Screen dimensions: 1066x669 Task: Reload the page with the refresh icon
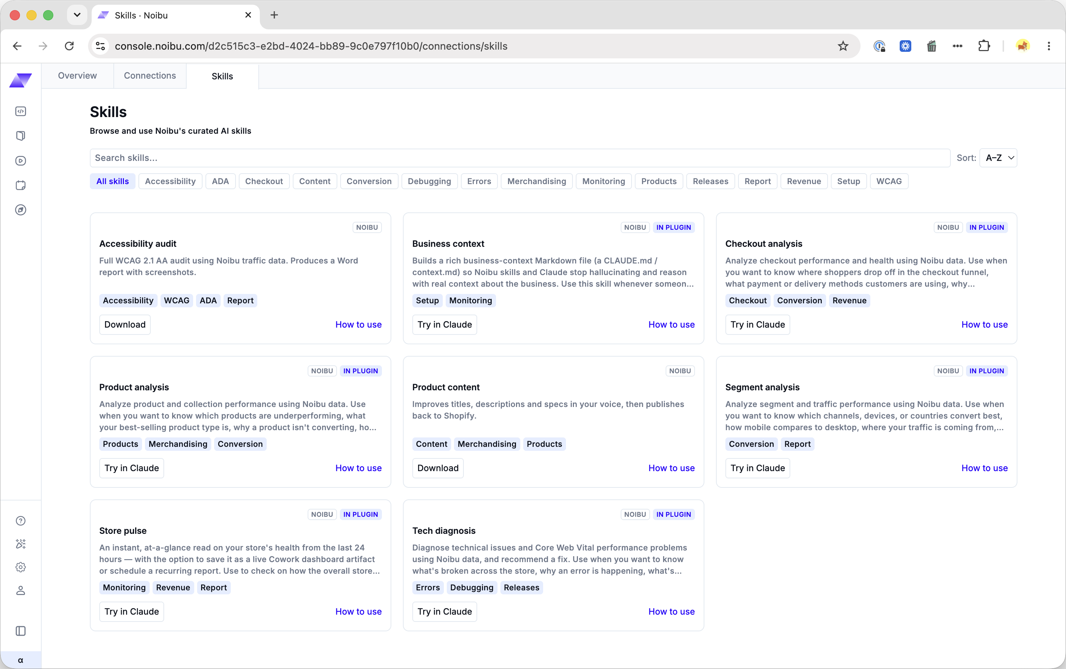click(69, 46)
